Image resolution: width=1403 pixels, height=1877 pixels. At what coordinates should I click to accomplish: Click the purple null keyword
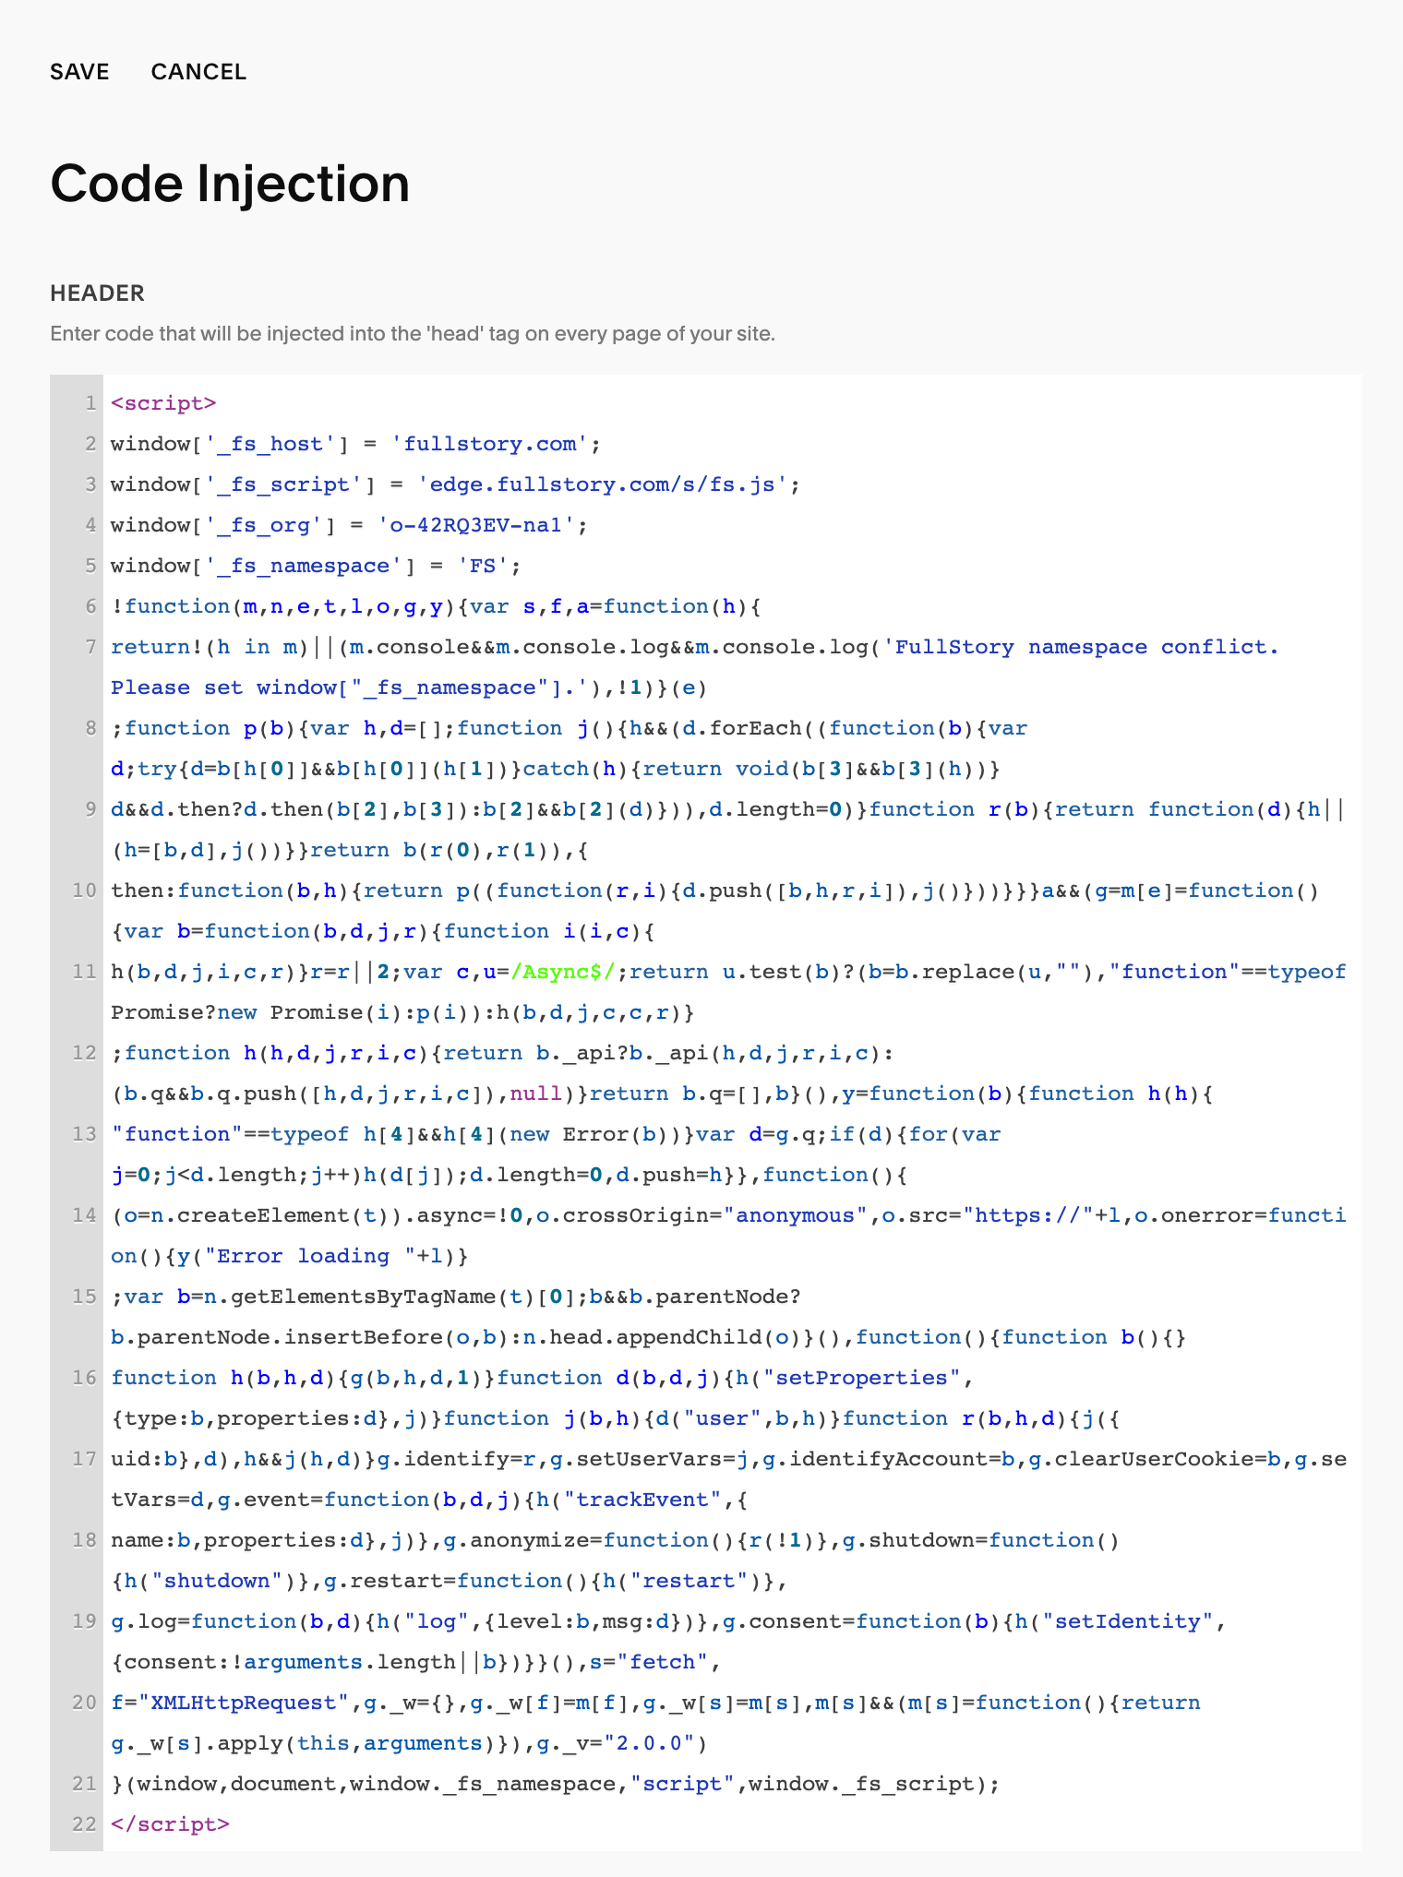[535, 1094]
